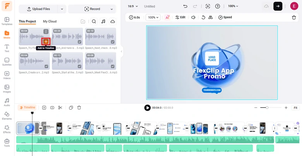Adjust the timeline zoom slider handle
The height and width of the screenshot is (156, 302).
coord(267,108)
